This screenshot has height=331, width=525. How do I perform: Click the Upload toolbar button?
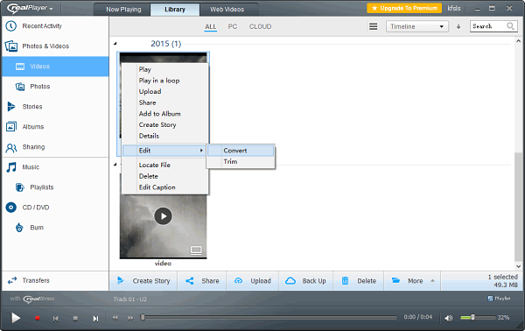pos(253,281)
